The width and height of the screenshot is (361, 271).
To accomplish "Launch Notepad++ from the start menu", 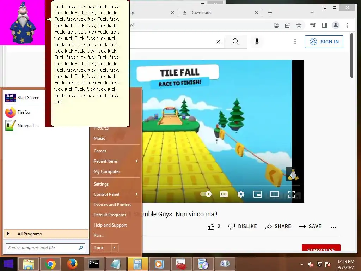I will point(24,126).
